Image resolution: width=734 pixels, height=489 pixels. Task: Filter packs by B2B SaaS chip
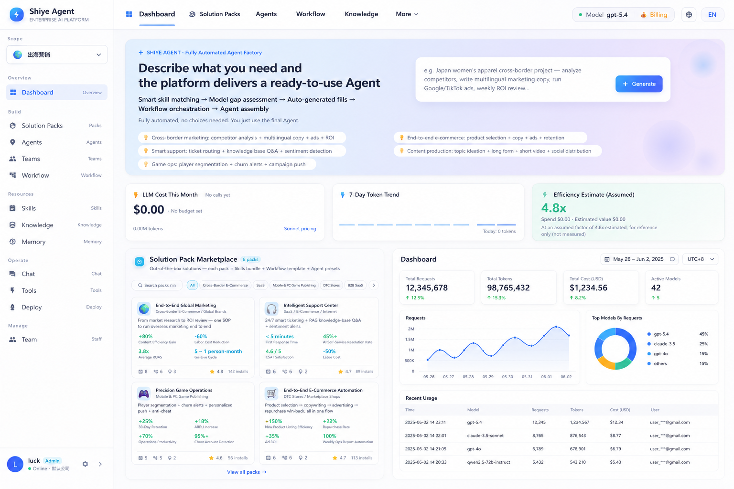[x=355, y=285]
